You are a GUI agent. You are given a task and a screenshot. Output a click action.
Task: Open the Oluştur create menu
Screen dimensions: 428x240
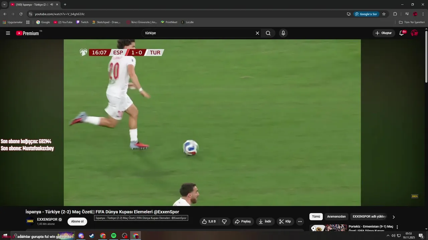[384, 33]
